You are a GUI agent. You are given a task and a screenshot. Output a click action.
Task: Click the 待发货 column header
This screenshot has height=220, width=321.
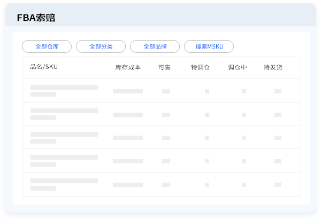point(273,67)
